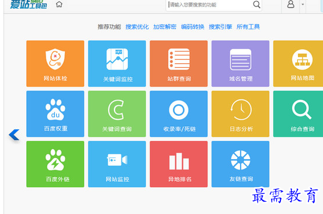Click the 爱站SEO工具包 logo
Viewport: 323px width, 214px height.
click(x=29, y=4)
